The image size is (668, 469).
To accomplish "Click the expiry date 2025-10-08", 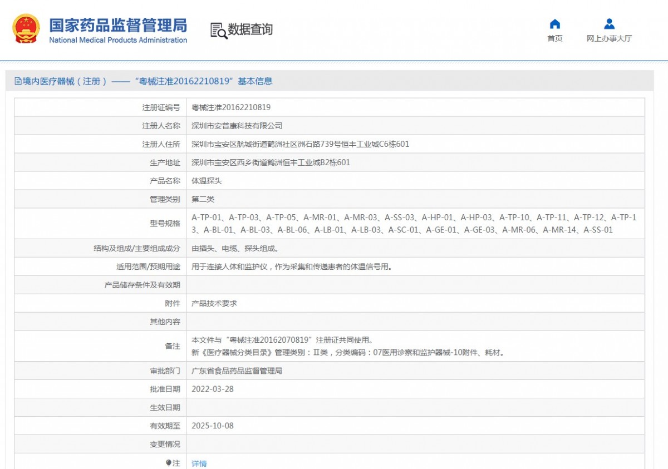I will tap(213, 426).
